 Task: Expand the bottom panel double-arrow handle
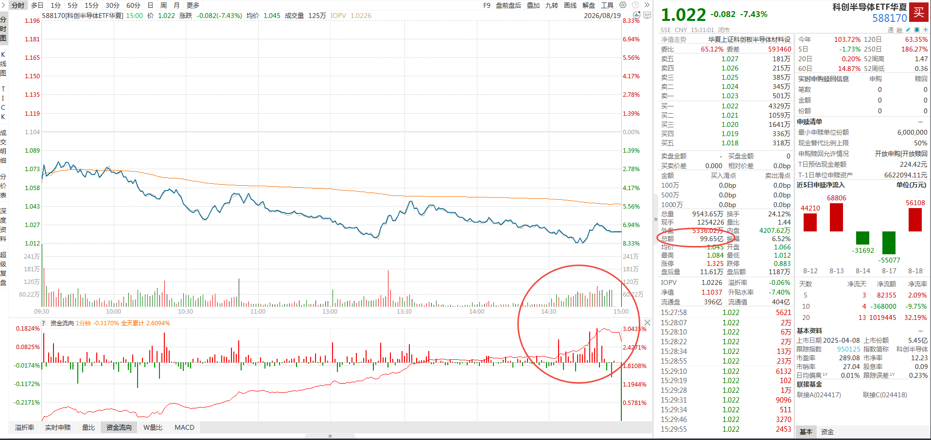coord(330,436)
